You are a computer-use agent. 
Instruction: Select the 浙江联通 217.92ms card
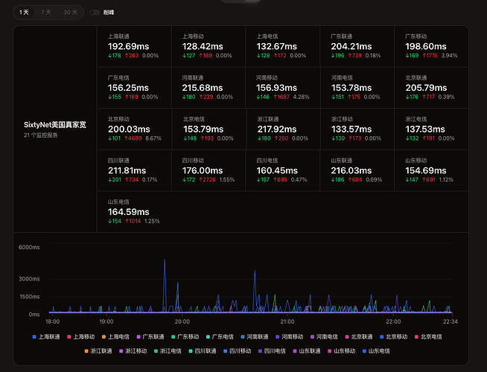[x=283, y=129]
